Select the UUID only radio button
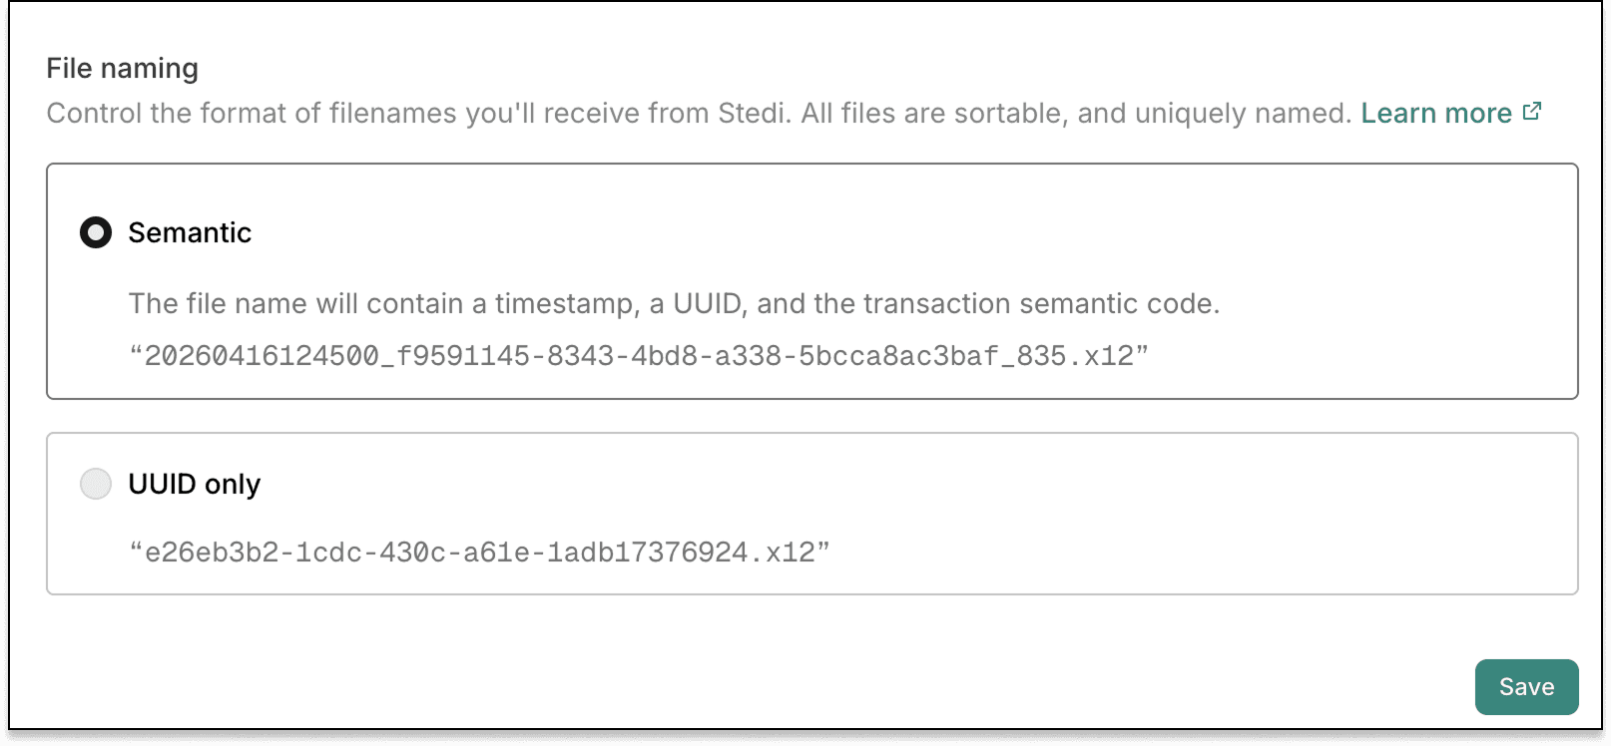 96,484
